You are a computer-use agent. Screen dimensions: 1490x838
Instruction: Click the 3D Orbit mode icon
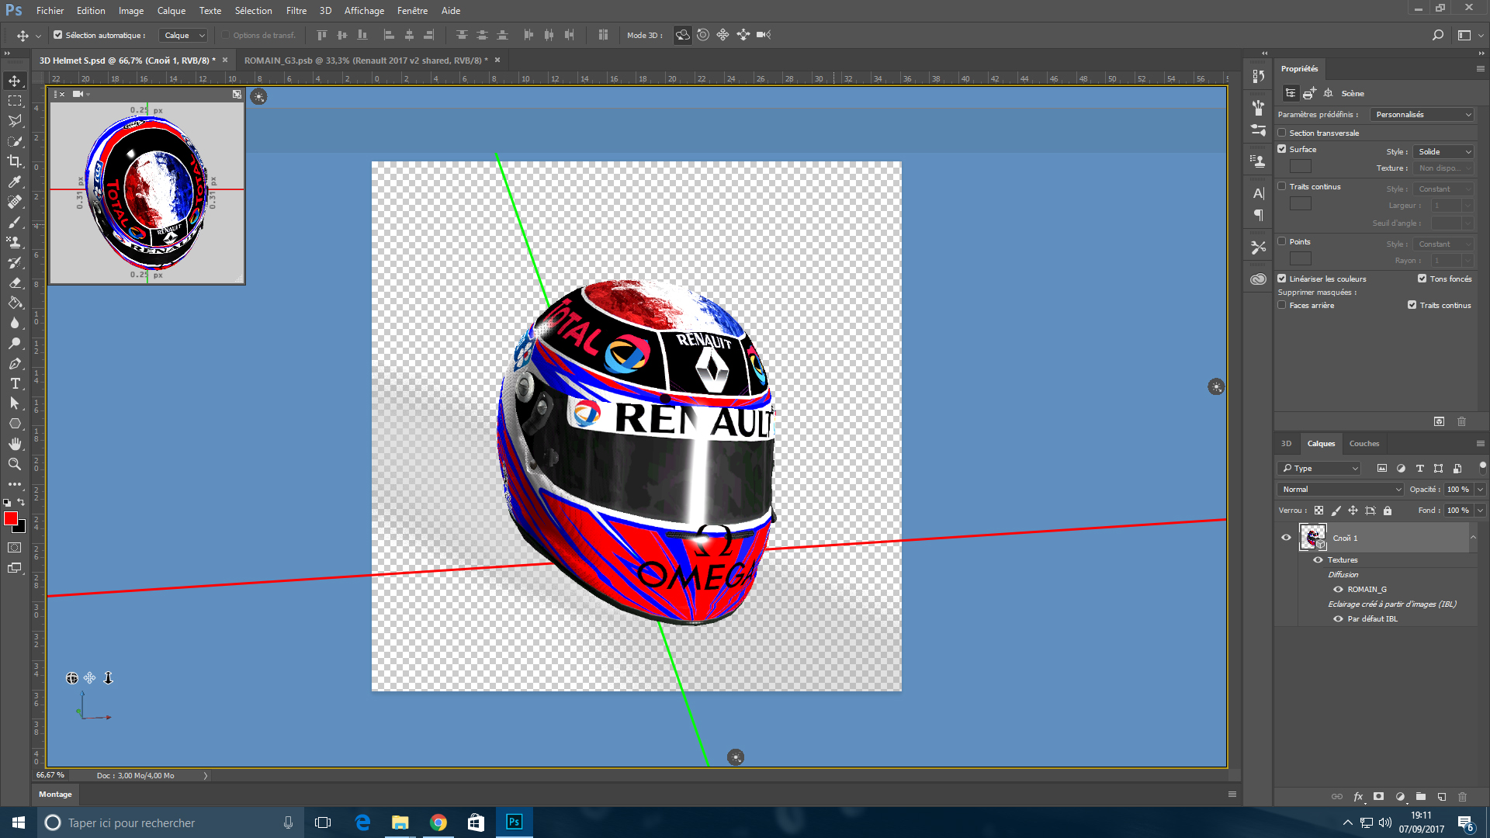[x=682, y=35]
